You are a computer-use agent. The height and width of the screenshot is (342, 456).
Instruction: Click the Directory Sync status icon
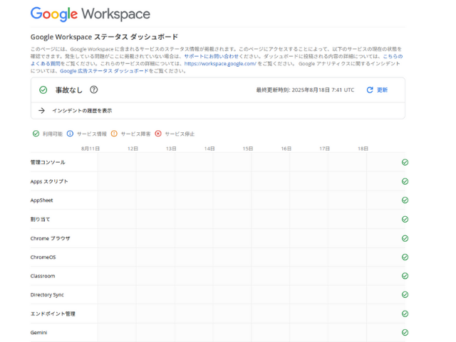tap(405, 294)
